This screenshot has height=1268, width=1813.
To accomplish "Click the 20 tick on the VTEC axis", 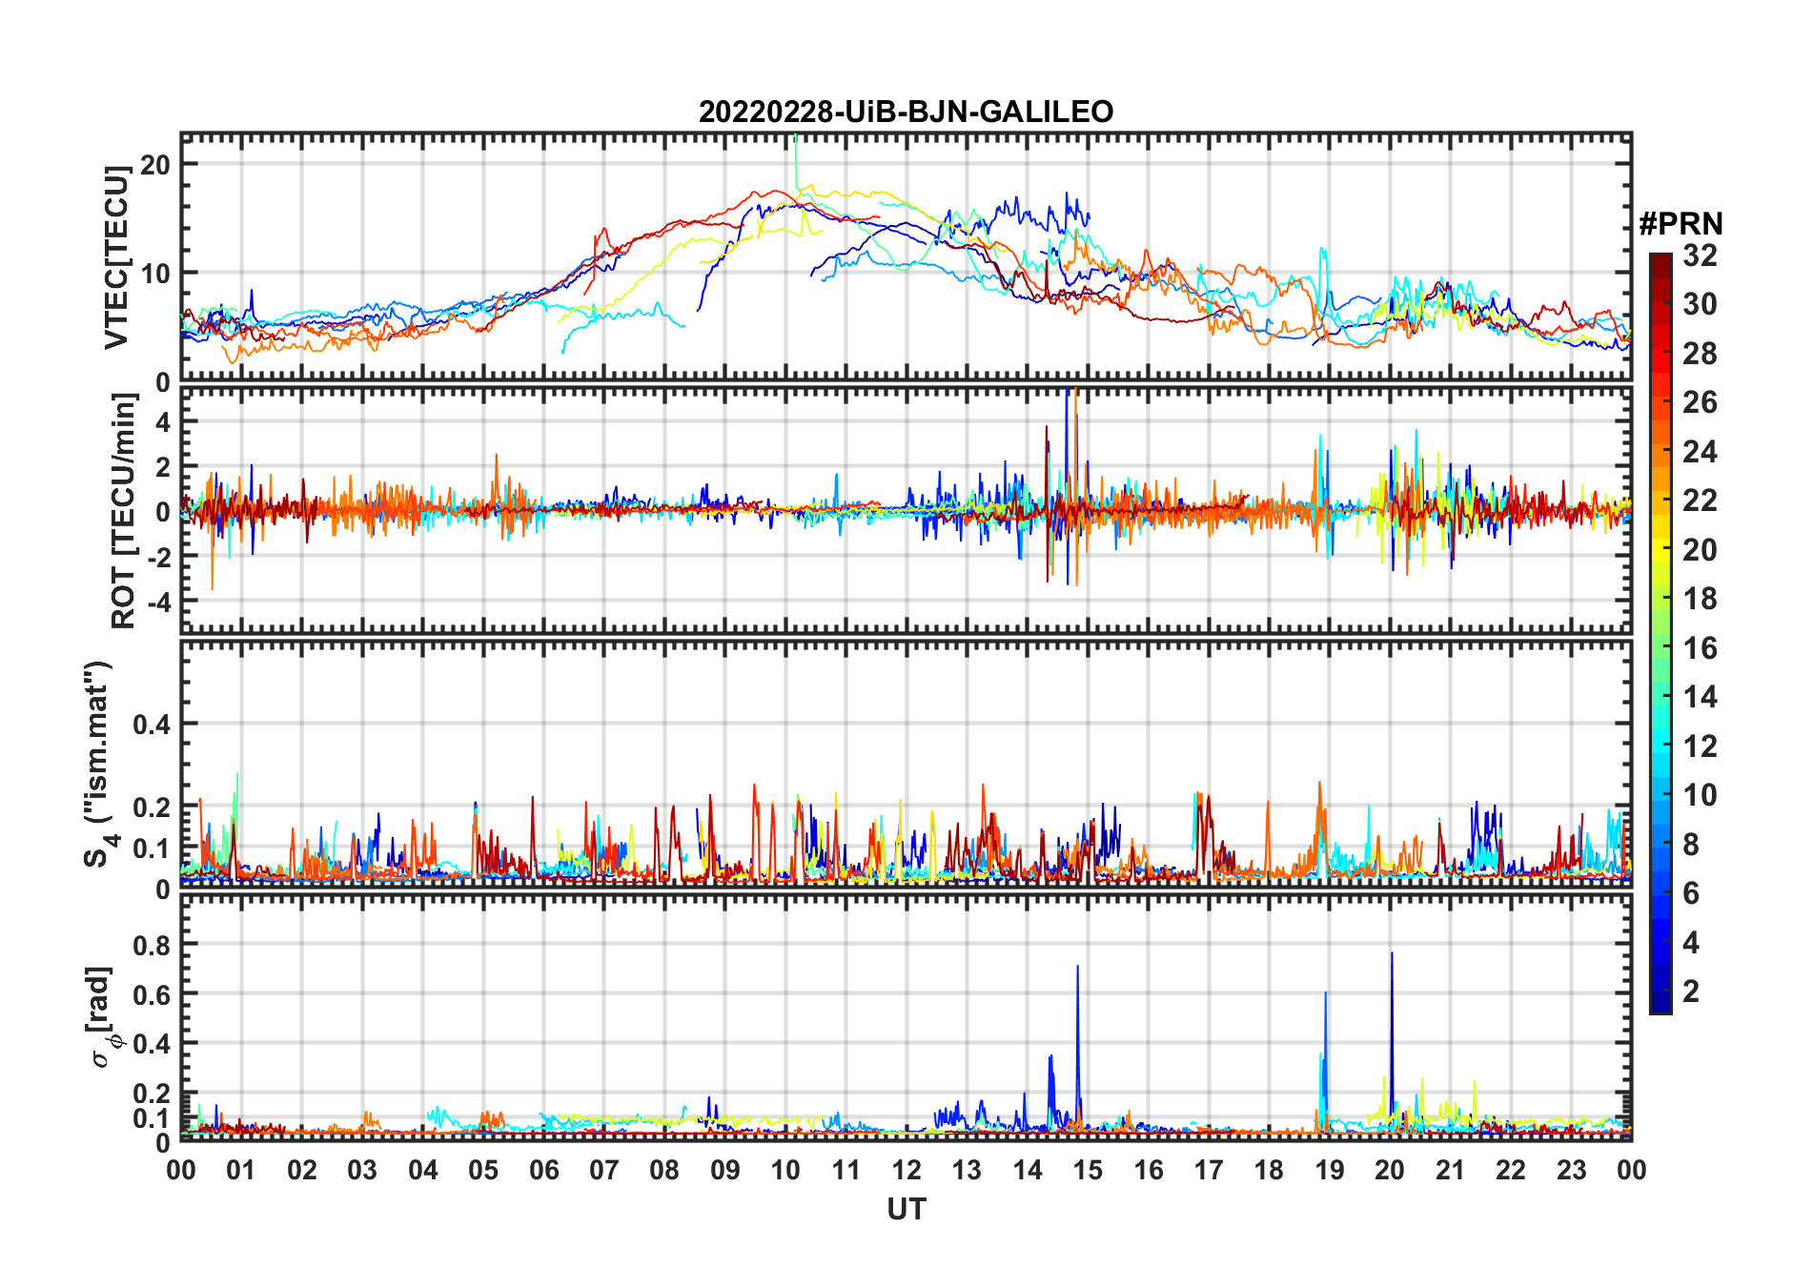I will [155, 164].
